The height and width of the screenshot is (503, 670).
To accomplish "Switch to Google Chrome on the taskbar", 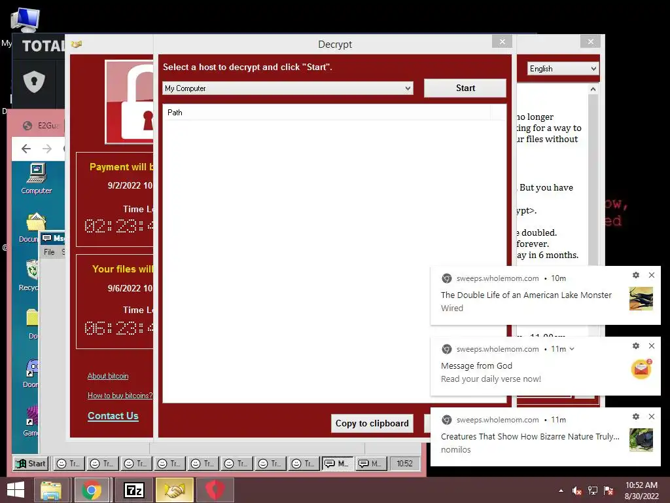I will 92,490.
